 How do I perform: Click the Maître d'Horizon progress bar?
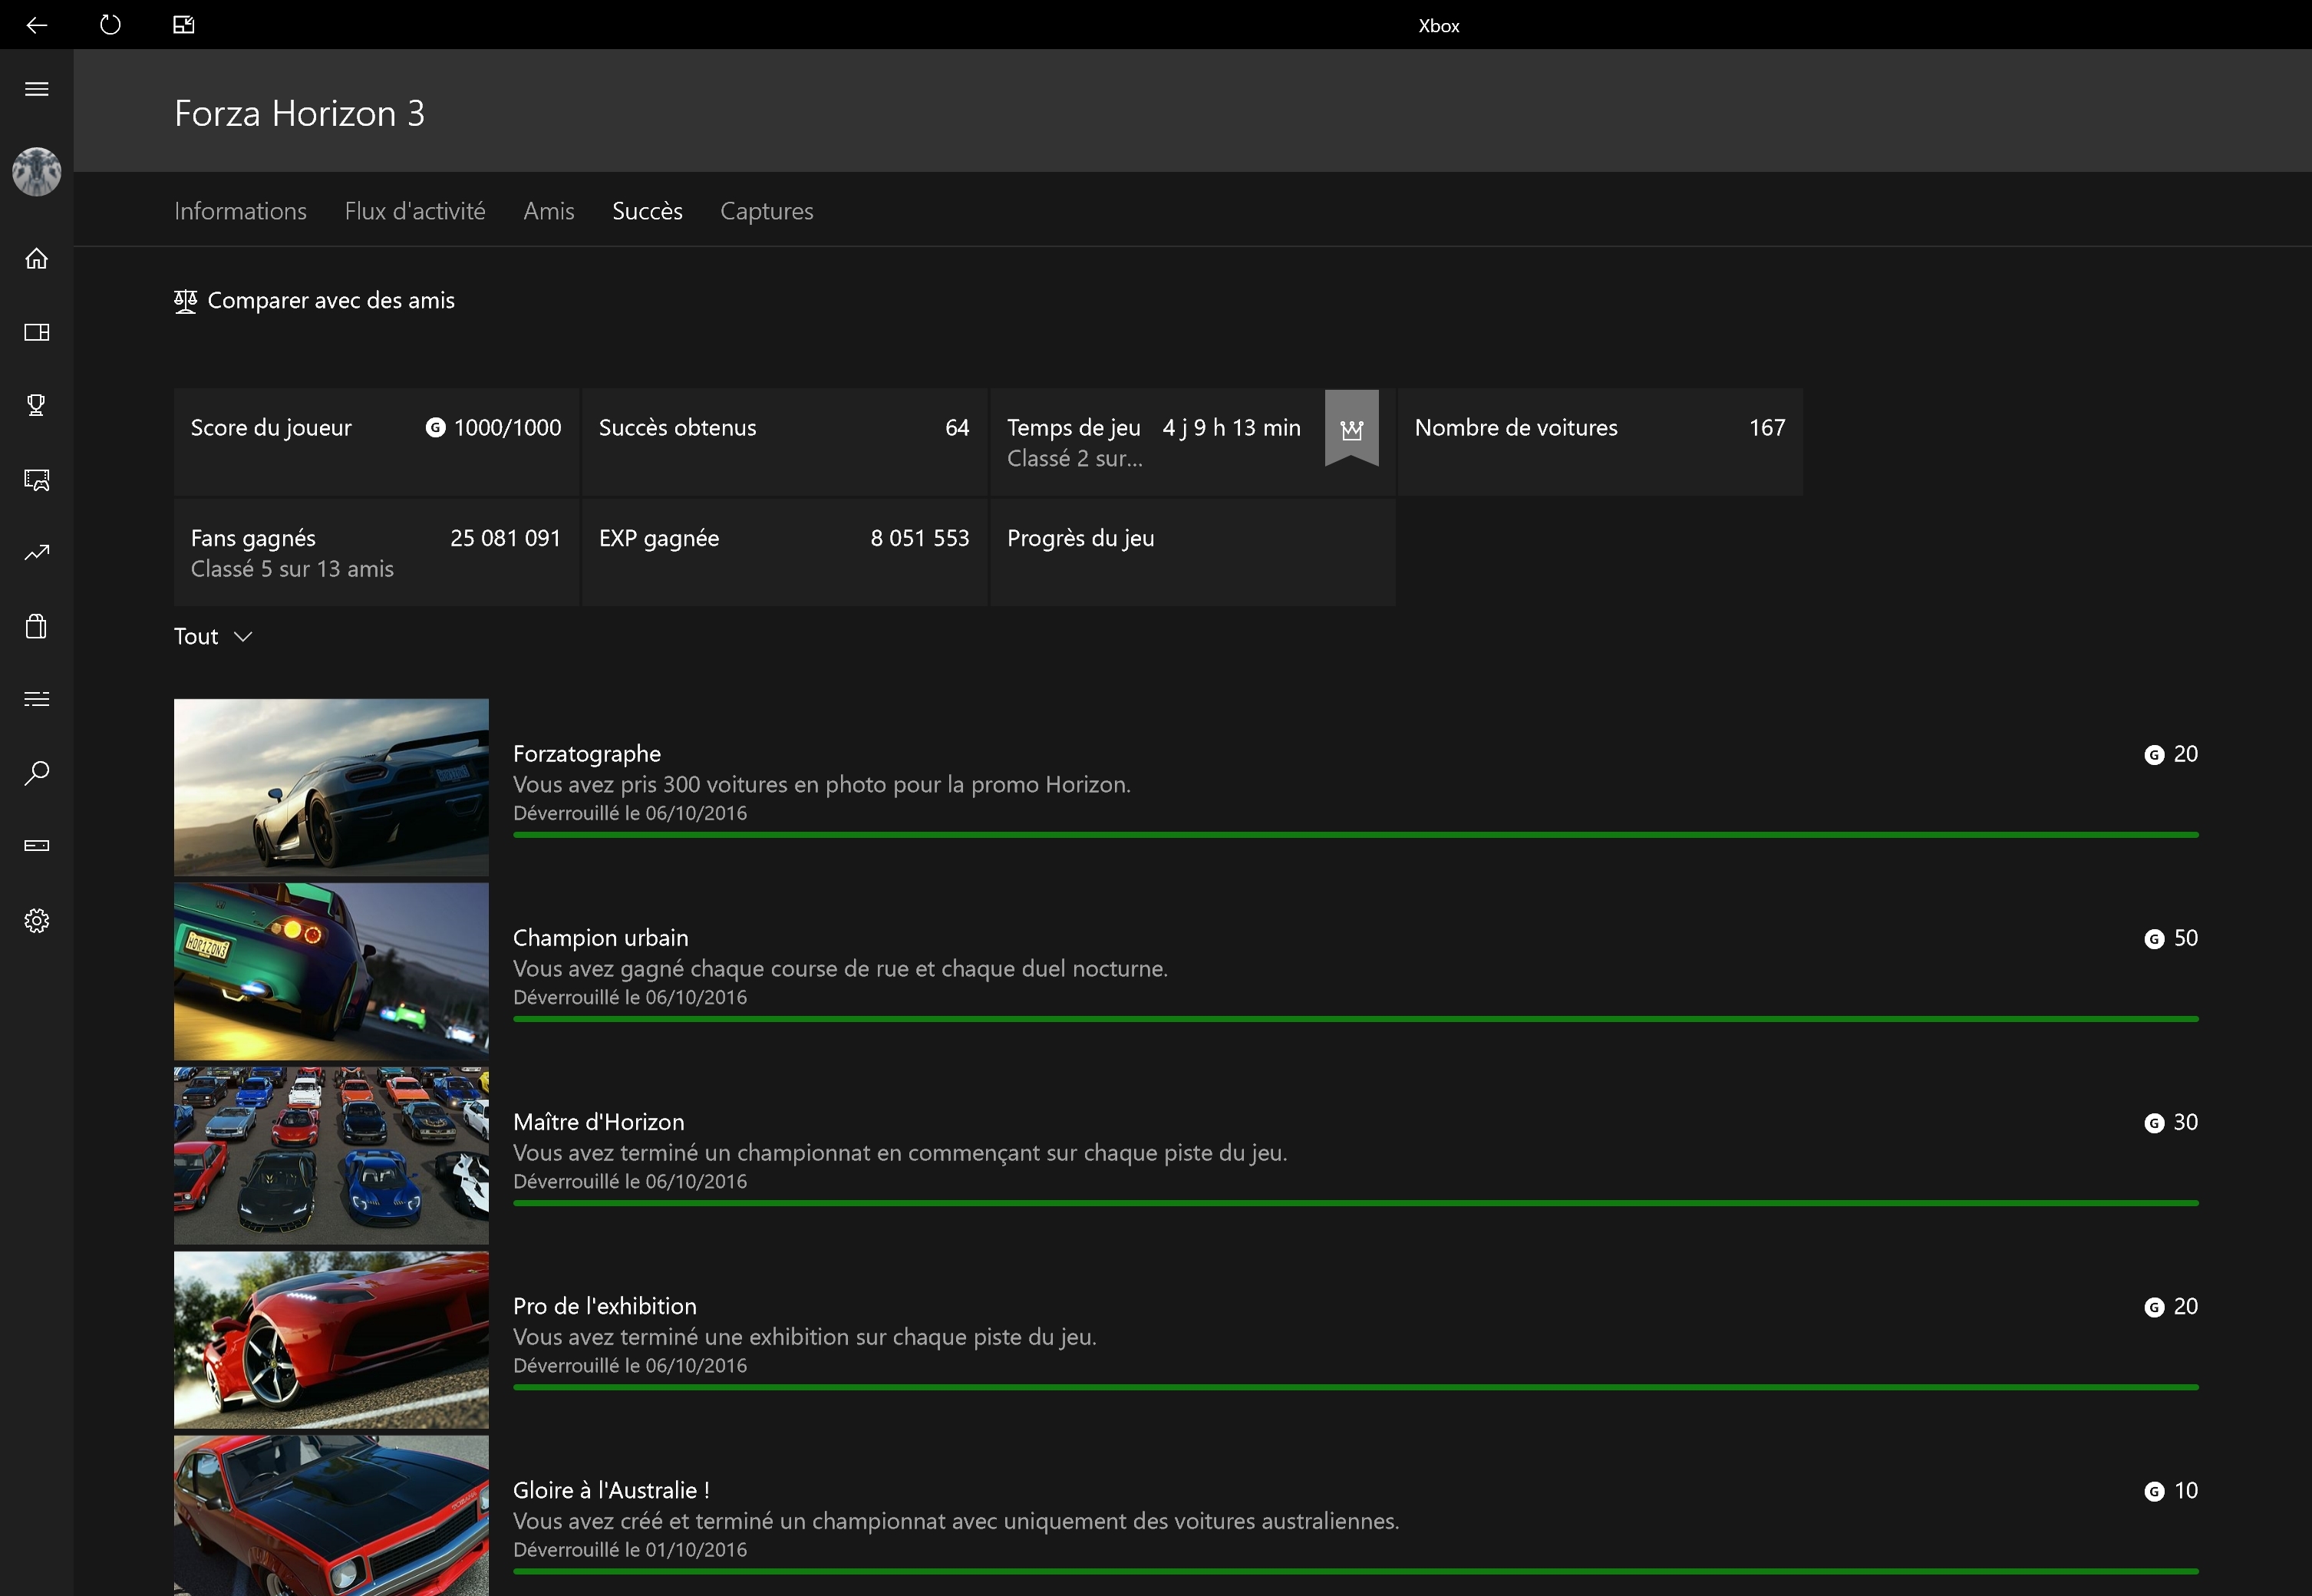(x=1355, y=1202)
